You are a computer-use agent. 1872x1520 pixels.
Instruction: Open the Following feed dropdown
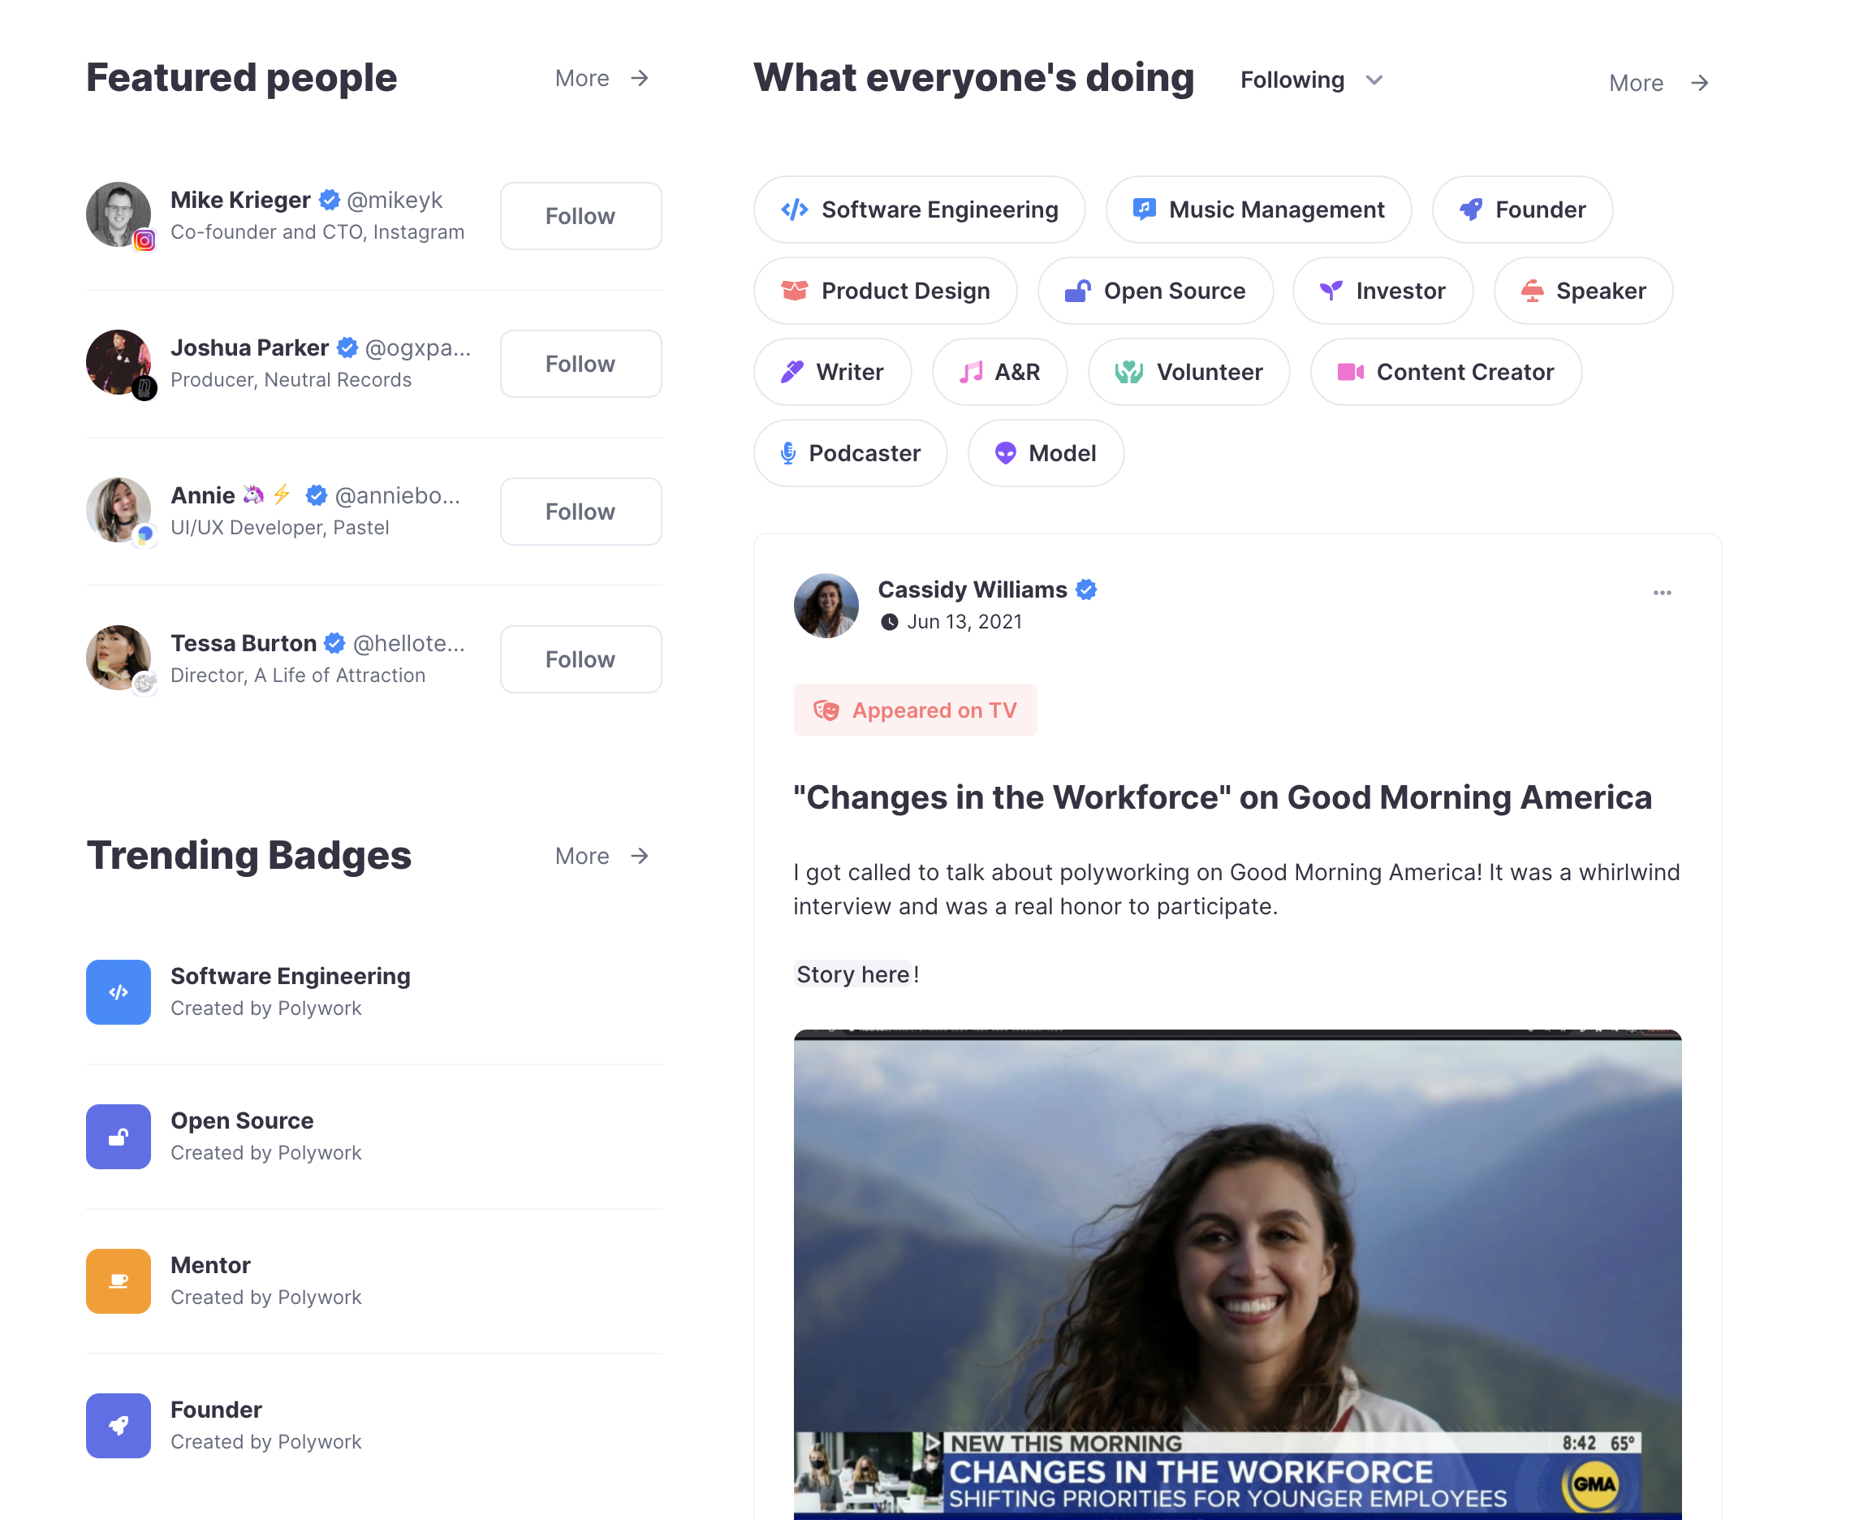(1310, 80)
